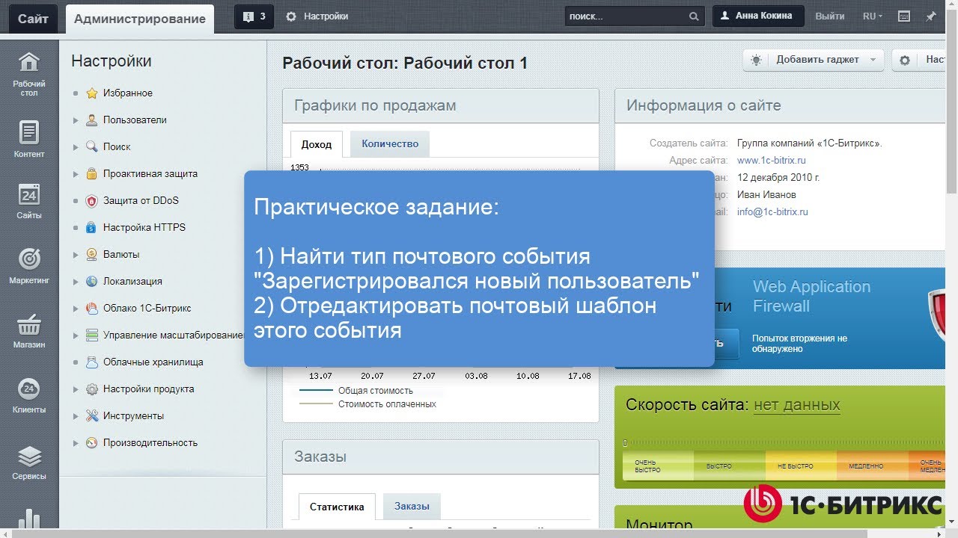Click the Пользователи user icon in the tree

coord(91,120)
